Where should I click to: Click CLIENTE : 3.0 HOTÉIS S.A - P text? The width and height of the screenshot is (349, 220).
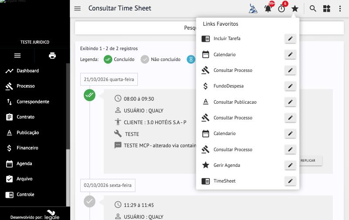pyautogui.click(x=155, y=122)
